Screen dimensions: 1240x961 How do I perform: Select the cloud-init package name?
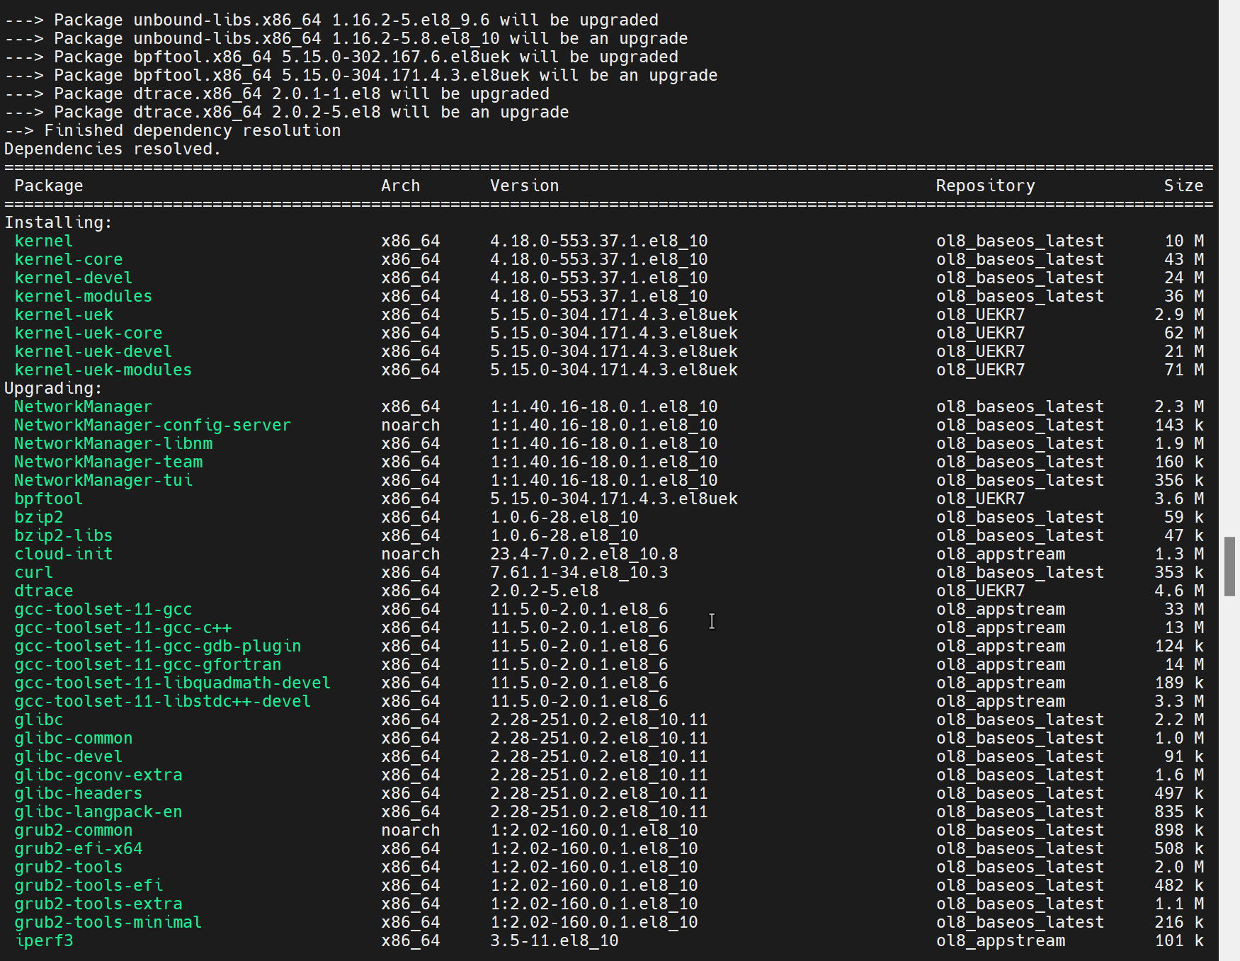[64, 554]
